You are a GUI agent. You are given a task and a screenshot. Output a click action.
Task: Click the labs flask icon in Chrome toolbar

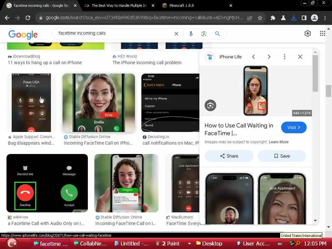coord(283,18)
